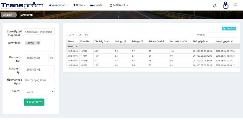Viewport: 243px width, 120px height.
Task: Sort by Átl.seb. (km/h) column header
Action: point(159,41)
